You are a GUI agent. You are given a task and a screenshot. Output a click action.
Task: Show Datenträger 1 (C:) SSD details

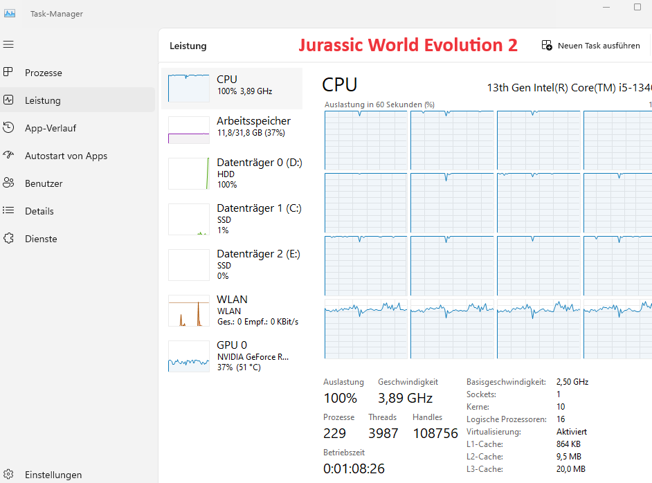(232, 219)
